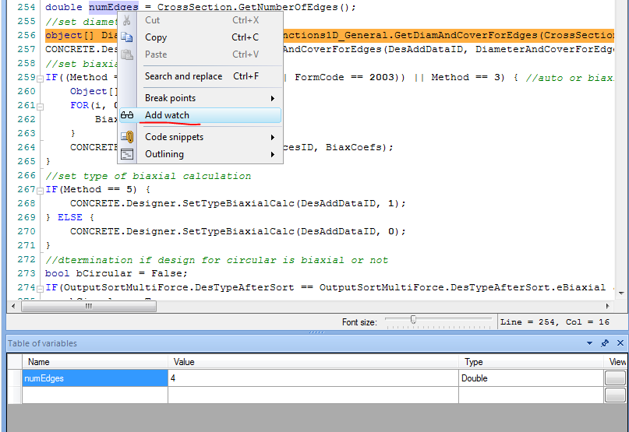Click the '//set type of biaxial calculation' comment
The width and height of the screenshot is (629, 432).
click(148, 176)
